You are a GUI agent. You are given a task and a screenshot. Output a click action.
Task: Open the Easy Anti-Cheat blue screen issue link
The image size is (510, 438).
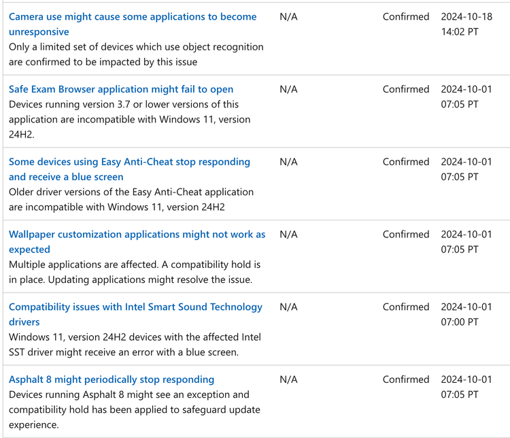pos(129,169)
